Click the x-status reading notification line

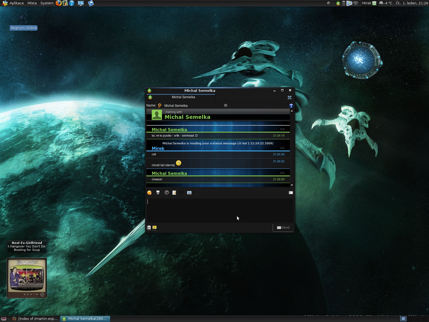(x=218, y=143)
